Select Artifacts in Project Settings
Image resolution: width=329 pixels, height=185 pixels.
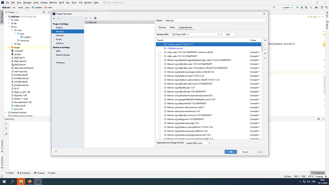pos(60,43)
